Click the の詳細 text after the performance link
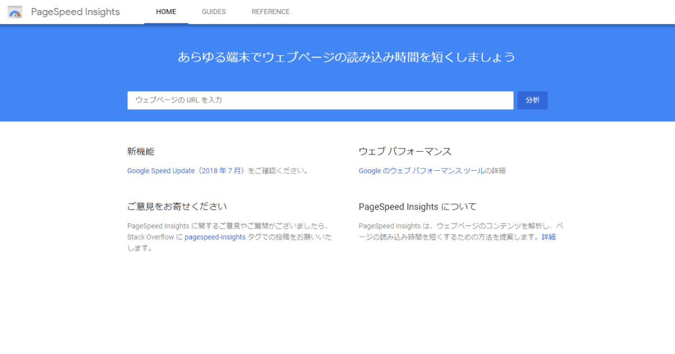This screenshot has width=675, height=354. [495, 171]
